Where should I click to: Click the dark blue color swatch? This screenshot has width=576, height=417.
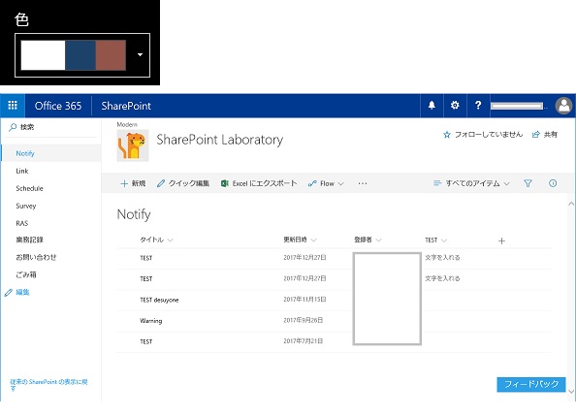pyautogui.click(x=80, y=55)
